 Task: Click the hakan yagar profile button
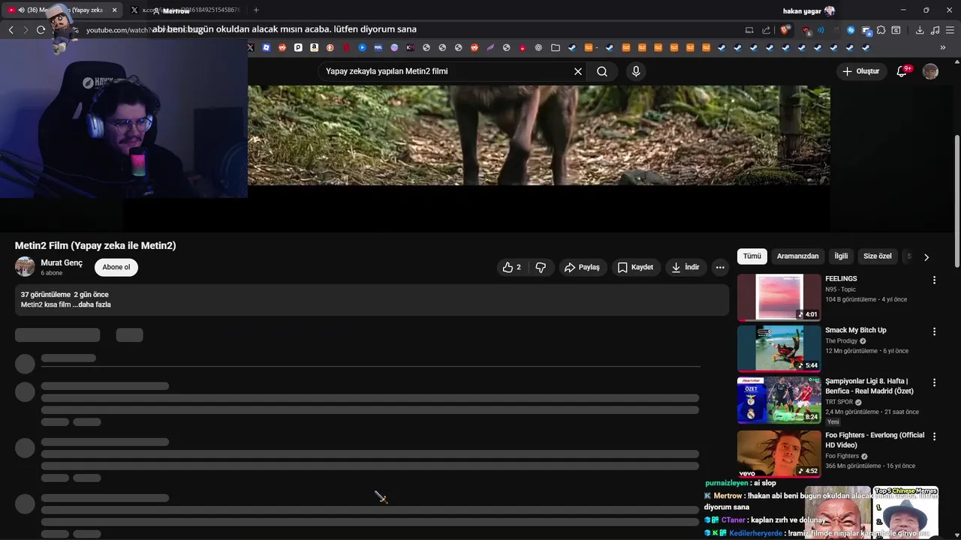click(x=809, y=10)
